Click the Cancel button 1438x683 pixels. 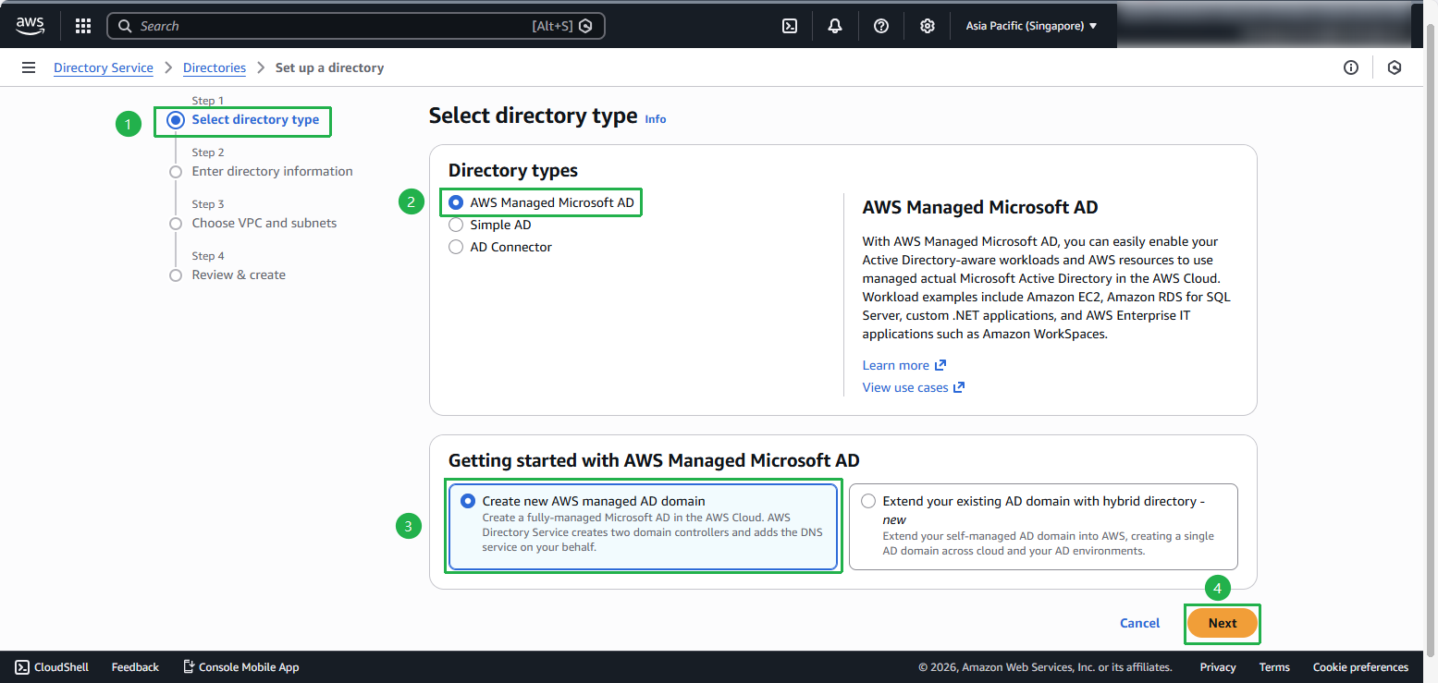1139,623
